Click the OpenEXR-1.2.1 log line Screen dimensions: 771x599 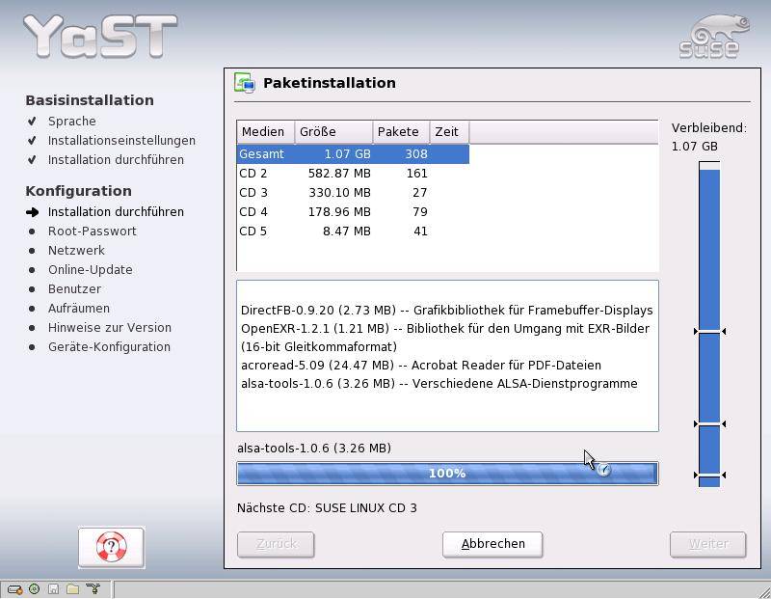pos(445,338)
